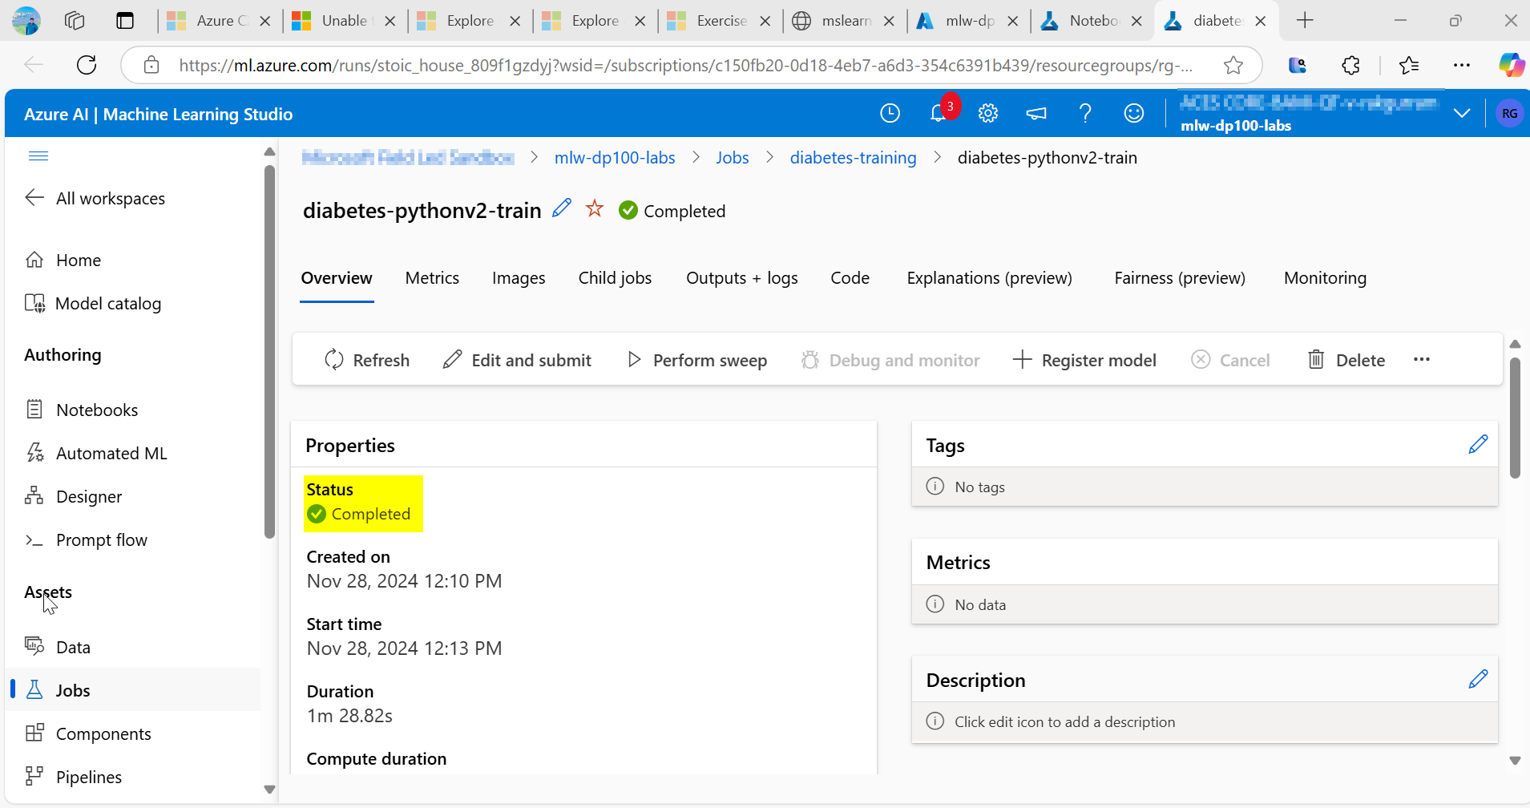Switch to the Code tab

click(x=850, y=278)
